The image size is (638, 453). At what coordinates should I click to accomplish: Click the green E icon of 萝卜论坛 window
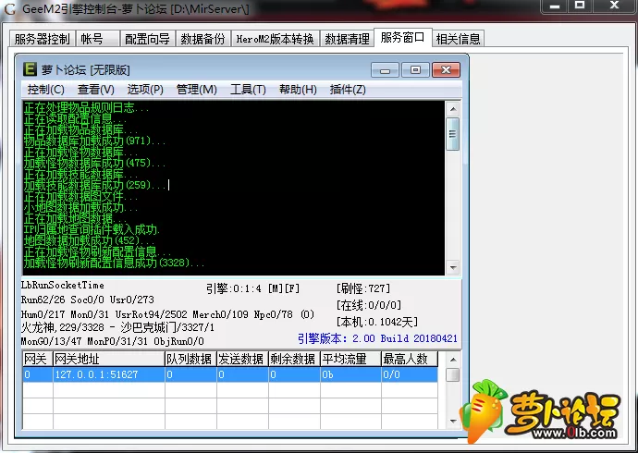click(31, 69)
